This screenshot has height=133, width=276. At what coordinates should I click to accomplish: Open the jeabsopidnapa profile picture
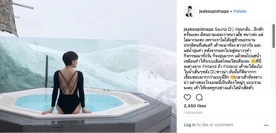[190, 11]
